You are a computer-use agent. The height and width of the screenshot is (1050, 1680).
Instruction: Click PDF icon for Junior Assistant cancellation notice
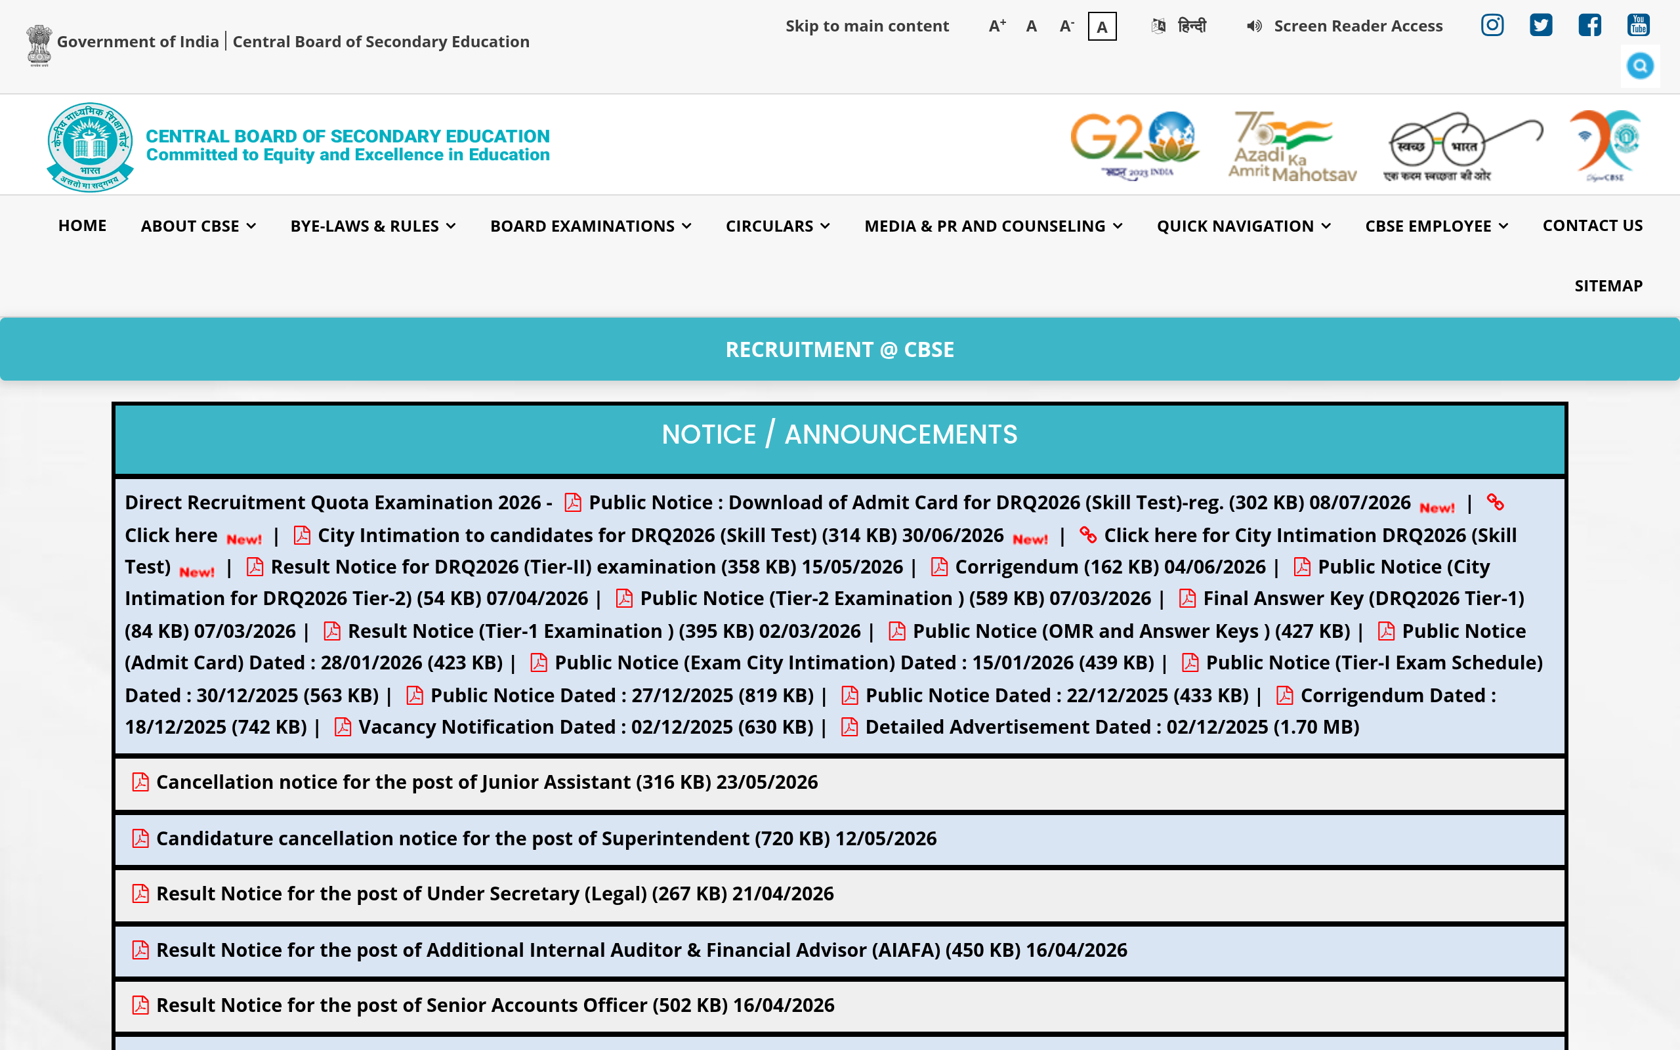[140, 782]
